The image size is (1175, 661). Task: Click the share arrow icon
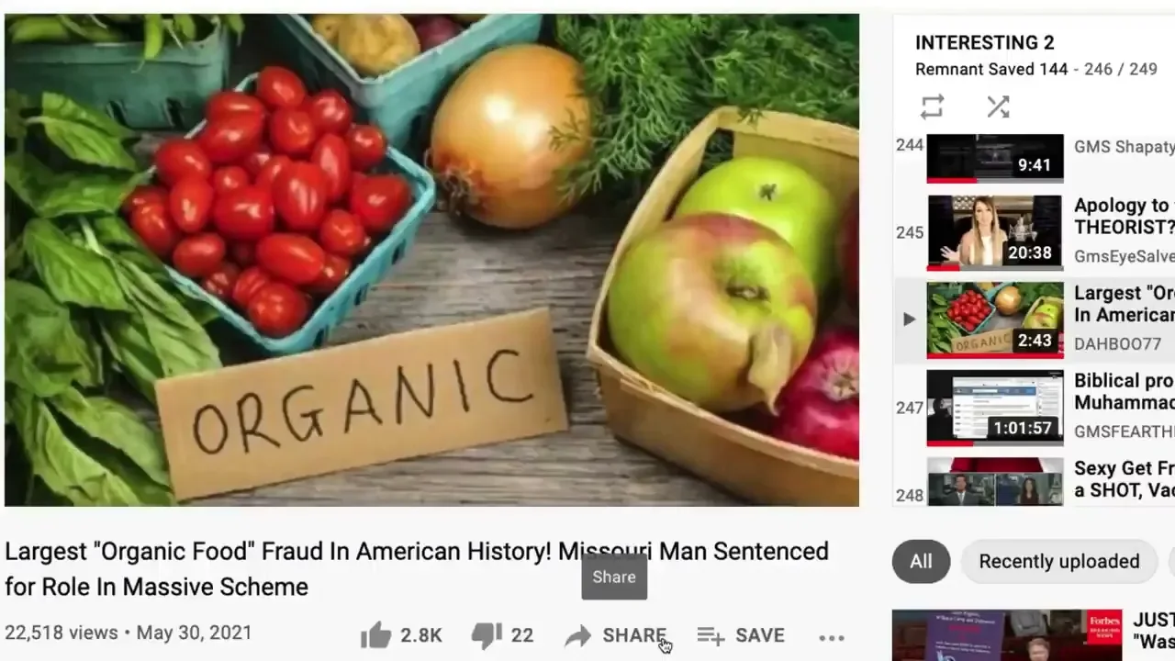(x=577, y=635)
